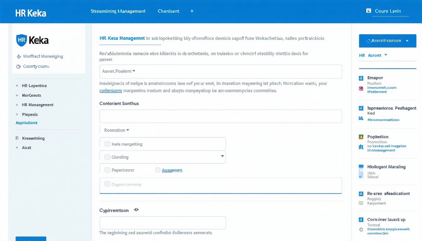The image size is (422, 241).
Task: Click the diamond icon beside Cypirvemtoon
Action: click(x=136, y=210)
